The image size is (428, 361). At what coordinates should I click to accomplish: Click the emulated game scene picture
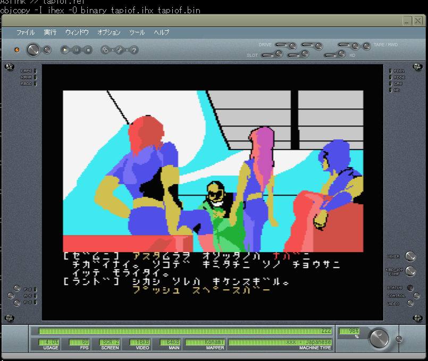tap(213, 171)
